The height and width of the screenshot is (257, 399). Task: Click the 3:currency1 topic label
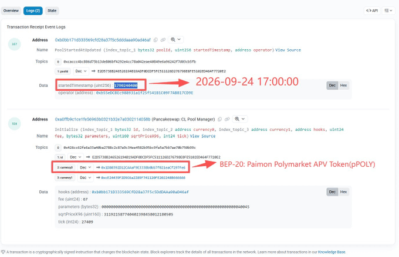(65, 178)
